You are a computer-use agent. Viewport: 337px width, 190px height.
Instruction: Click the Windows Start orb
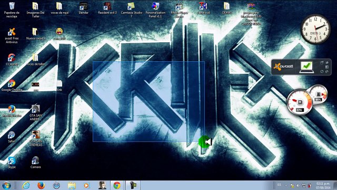point(6,185)
